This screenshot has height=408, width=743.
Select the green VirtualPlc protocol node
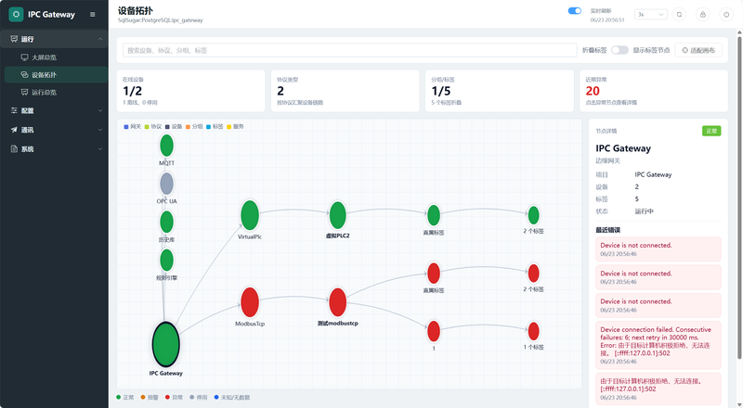(250, 215)
